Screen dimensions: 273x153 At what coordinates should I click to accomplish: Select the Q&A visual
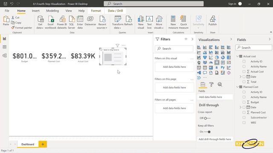(205, 73)
